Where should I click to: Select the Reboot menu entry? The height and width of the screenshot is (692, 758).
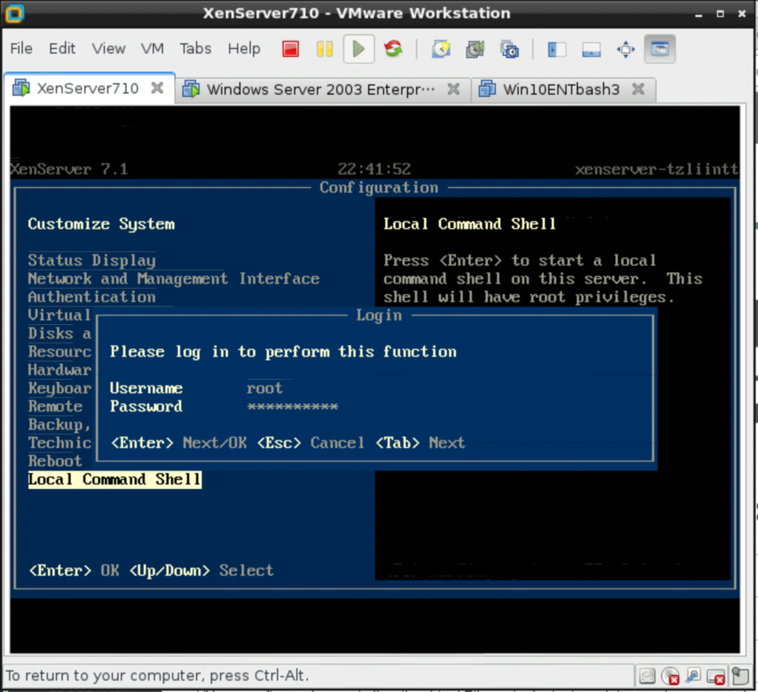(x=55, y=461)
